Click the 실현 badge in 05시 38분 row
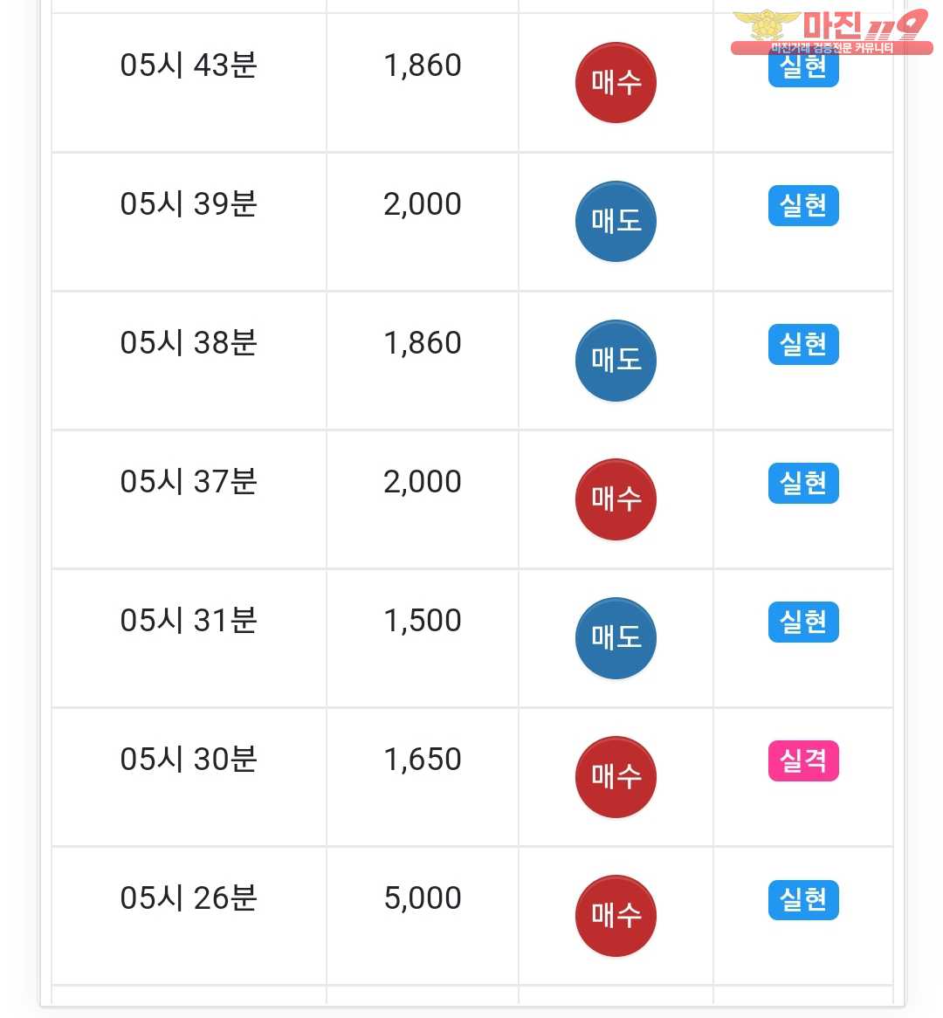 coord(803,344)
